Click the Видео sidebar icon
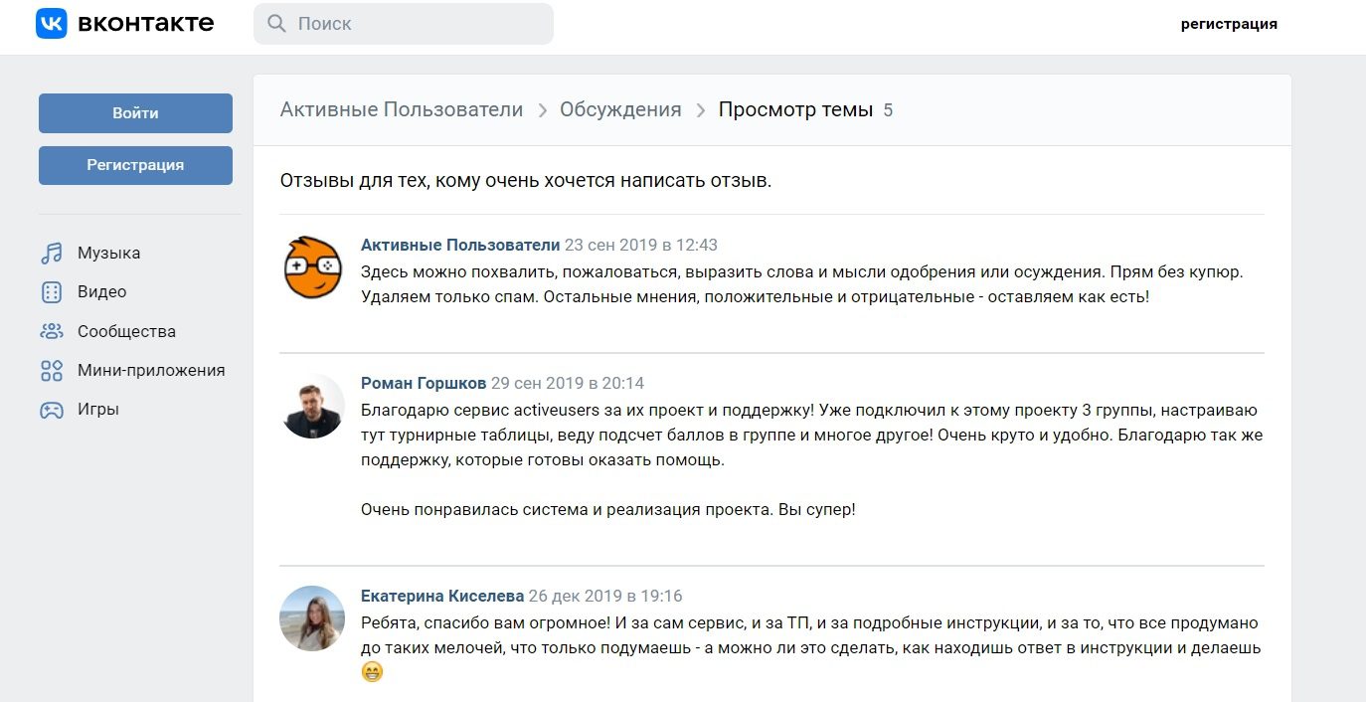The width and height of the screenshot is (1366, 702). [x=51, y=292]
